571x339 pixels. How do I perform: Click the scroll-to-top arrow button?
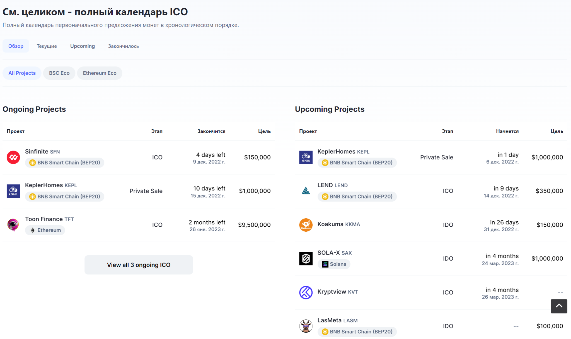tap(559, 306)
